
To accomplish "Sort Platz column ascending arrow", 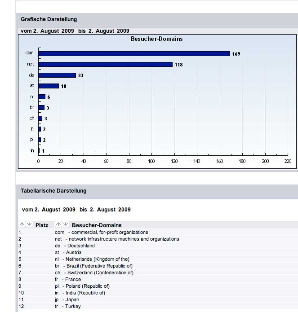I will click(22, 224).
